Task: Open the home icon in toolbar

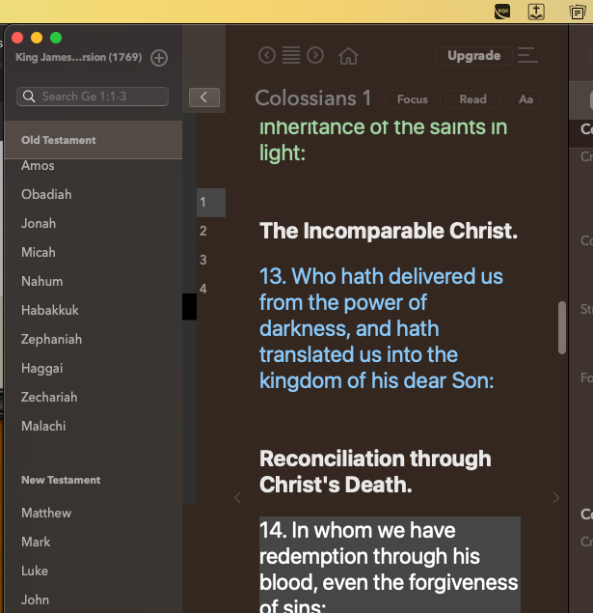Action: (x=348, y=56)
